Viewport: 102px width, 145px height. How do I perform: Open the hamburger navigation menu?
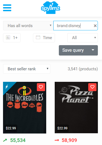tap(7, 8)
